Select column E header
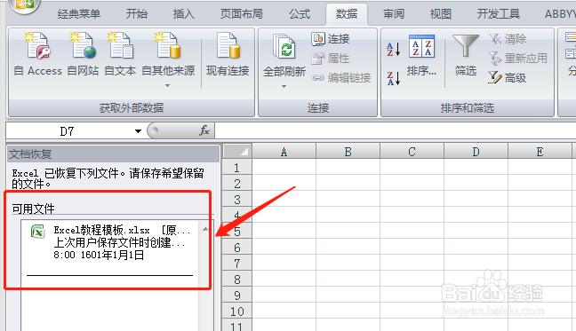 pos(540,152)
